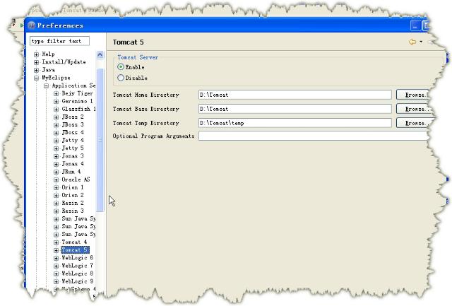Image resolution: width=452 pixels, height=306 pixels.
Task: Select Bejy Tiger in the tree
Action: [x=77, y=93]
